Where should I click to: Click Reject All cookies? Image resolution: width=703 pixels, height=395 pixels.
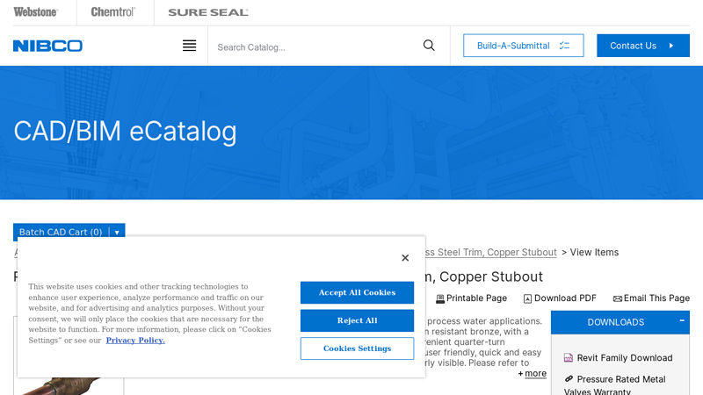point(357,320)
